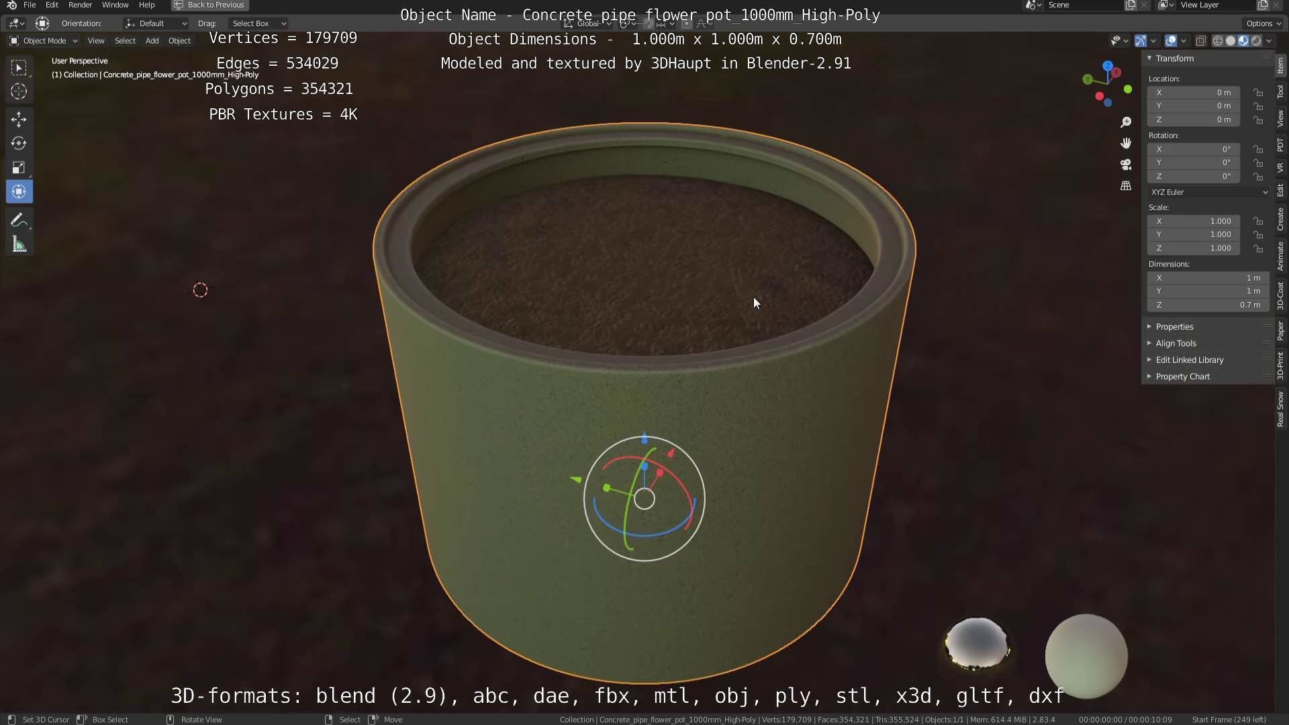Click the Blender logo menu icon
The width and height of the screenshot is (1289, 725).
[11, 5]
